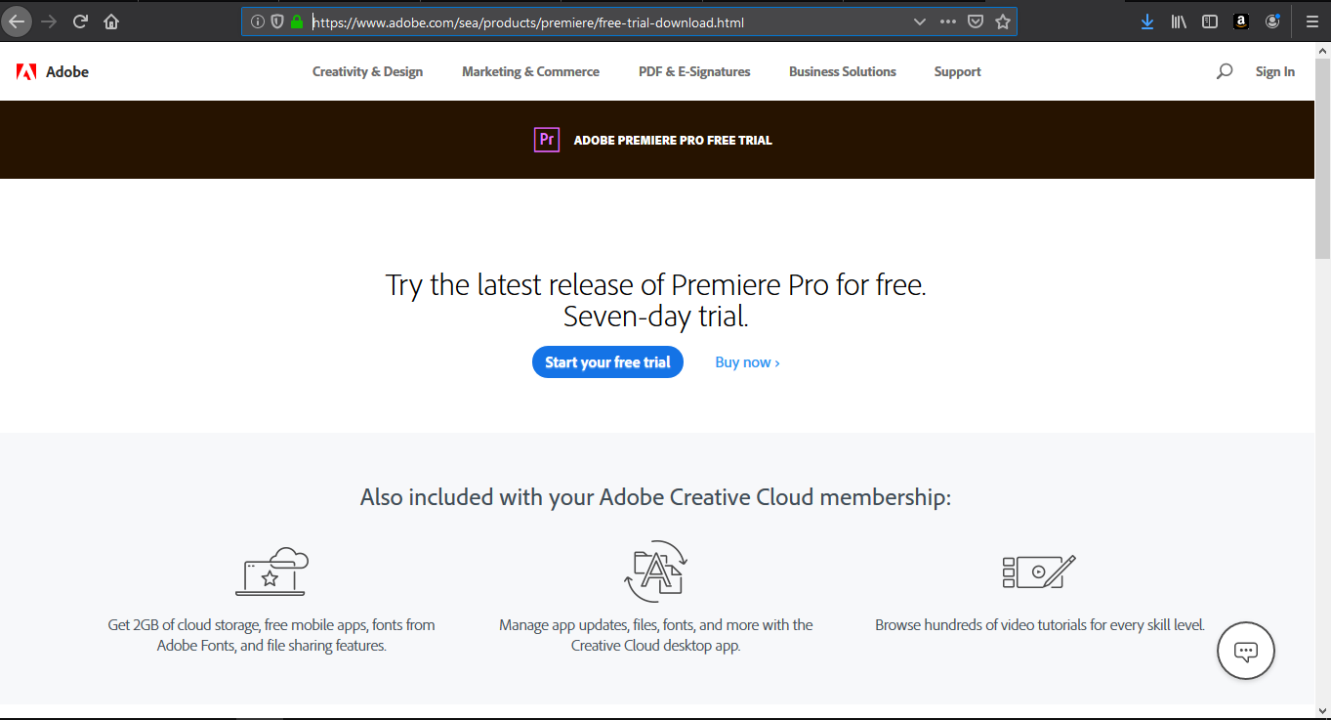Image resolution: width=1331 pixels, height=720 pixels.
Task: Open the Firefox downloads arrow
Action: (1147, 21)
